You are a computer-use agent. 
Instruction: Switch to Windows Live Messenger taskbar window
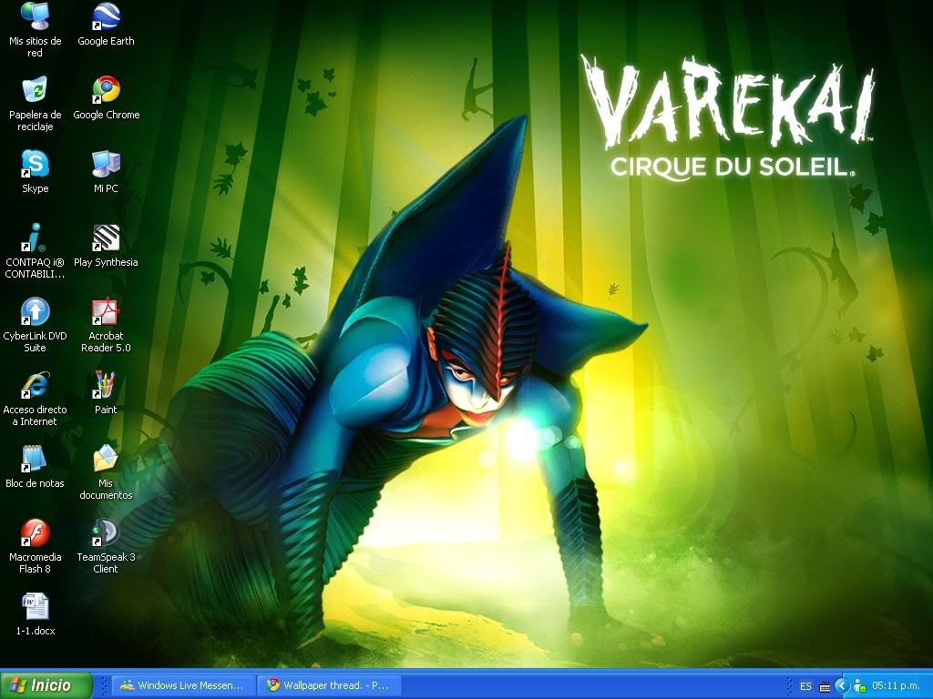[x=184, y=685]
